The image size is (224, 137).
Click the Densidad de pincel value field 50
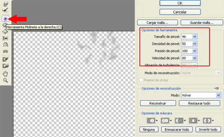pyautogui.click(x=187, y=44)
